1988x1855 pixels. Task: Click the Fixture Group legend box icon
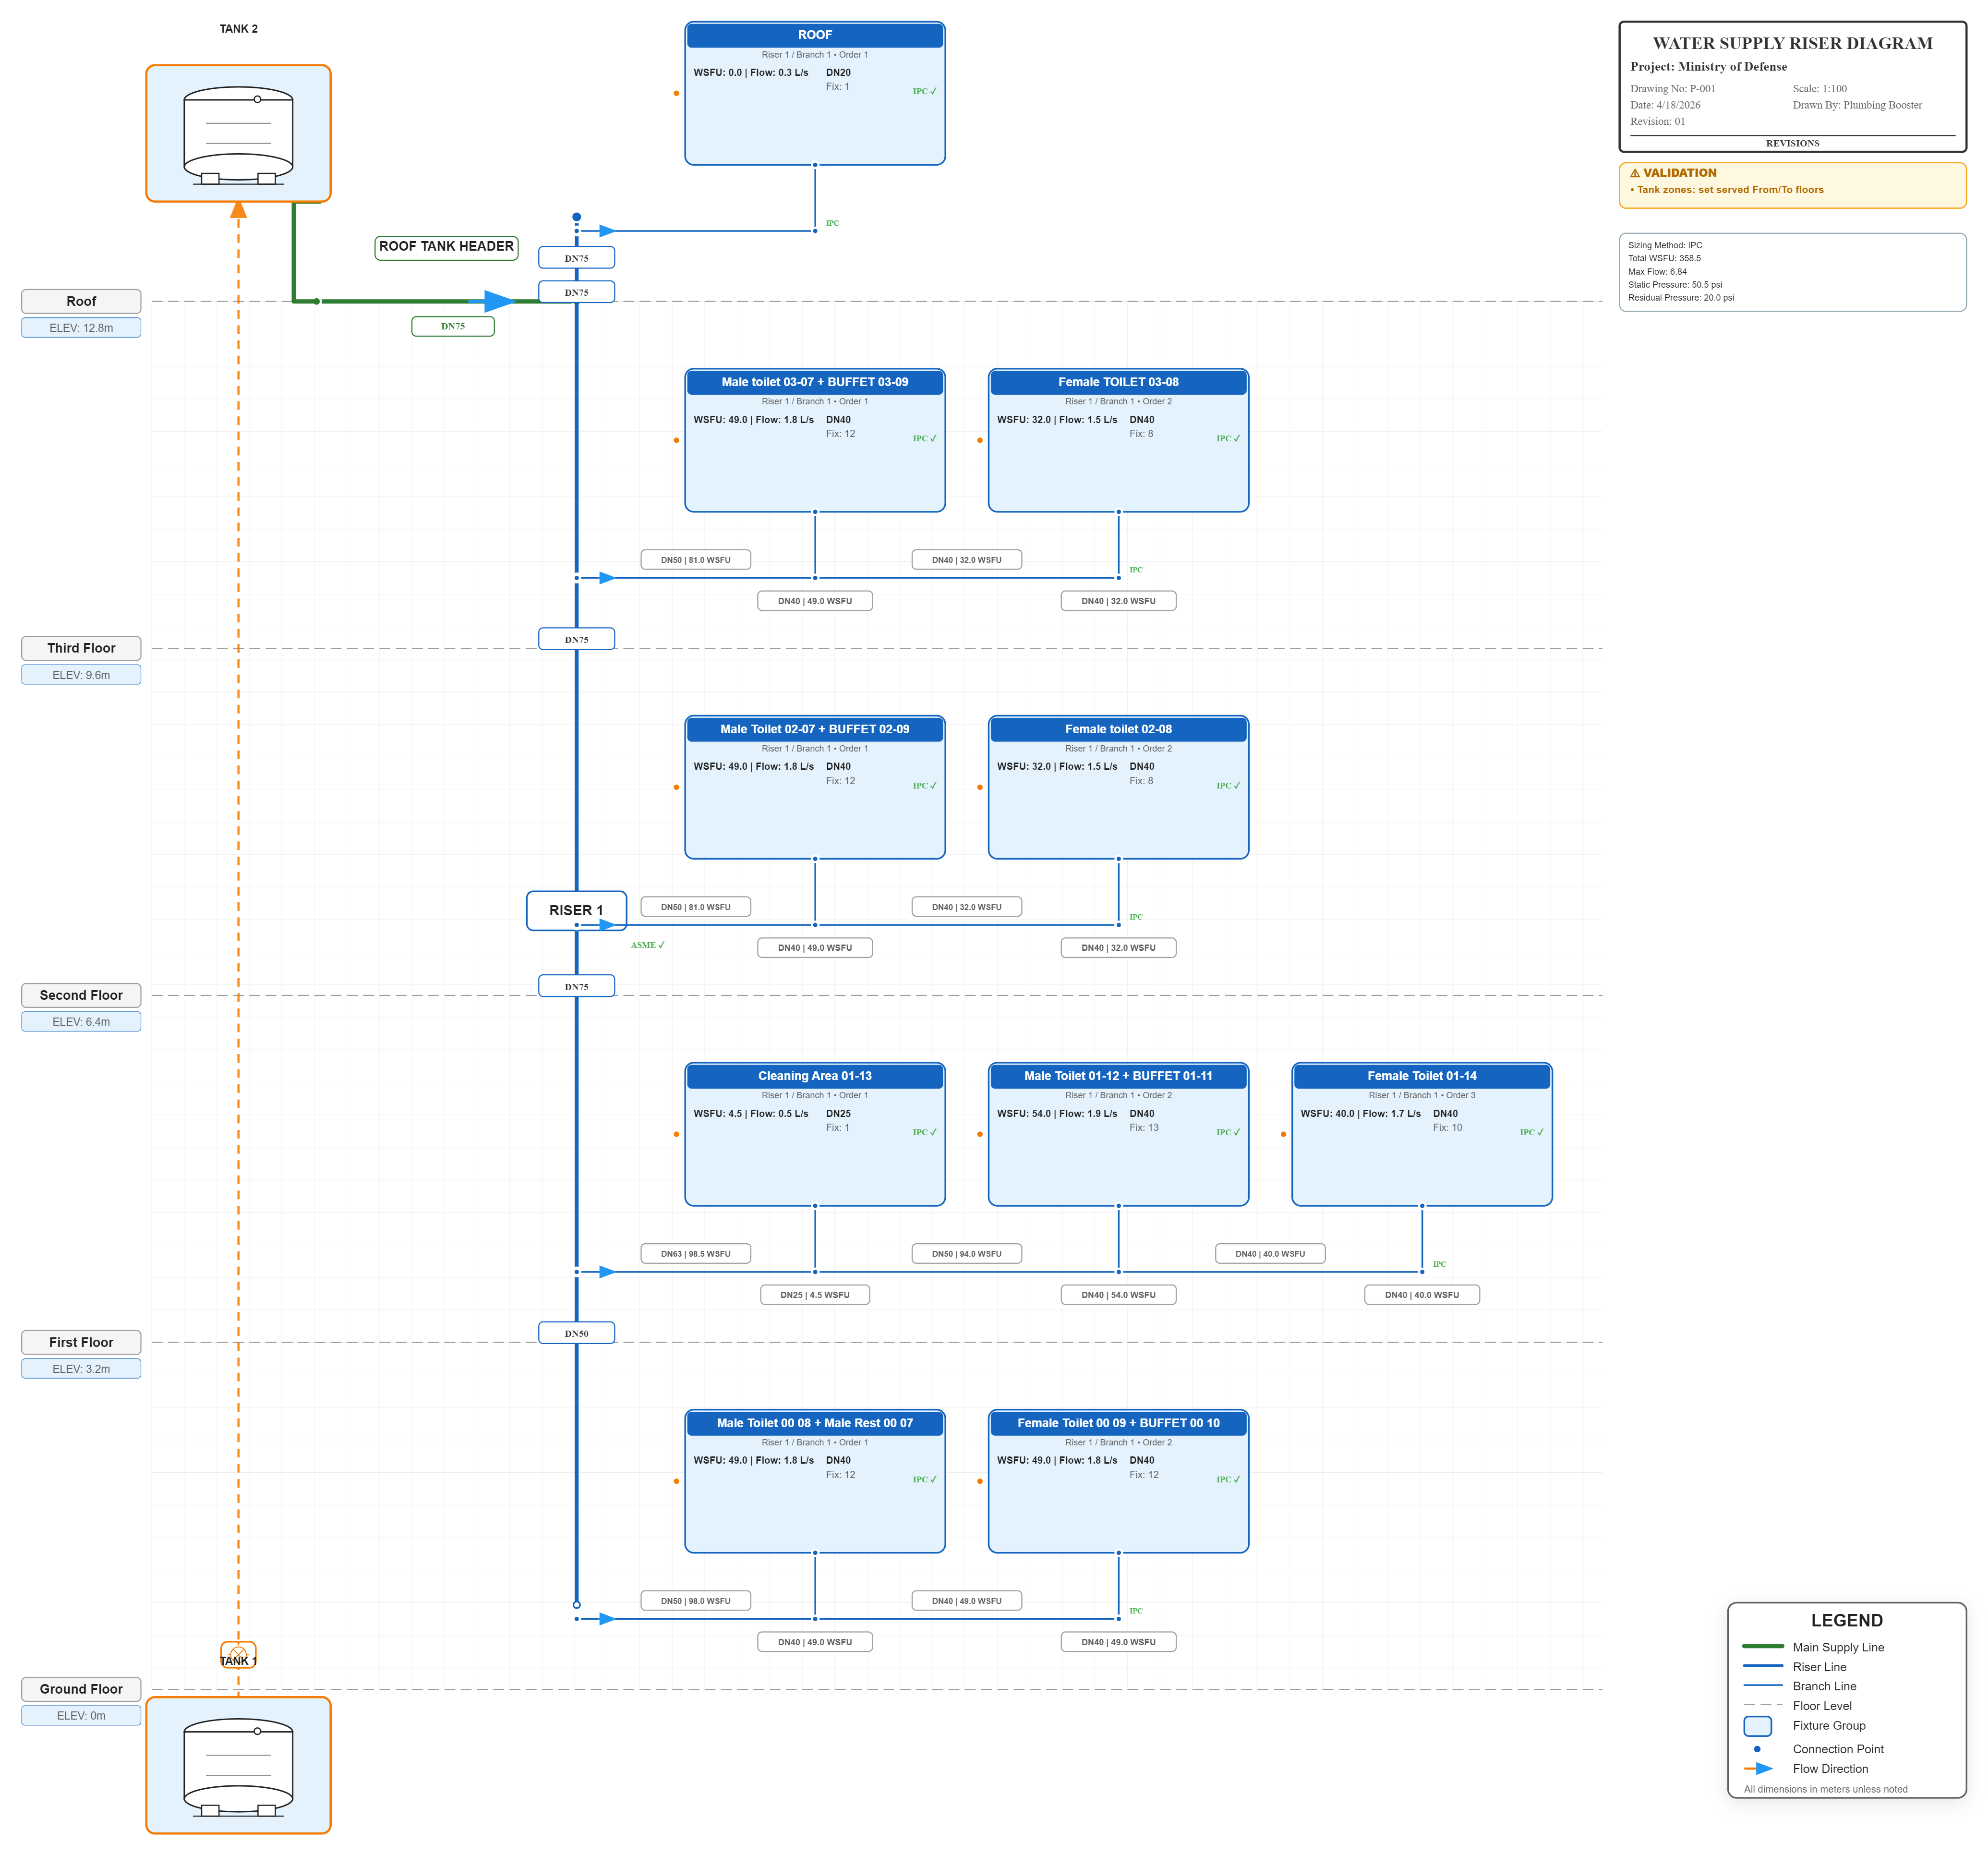(1757, 1726)
